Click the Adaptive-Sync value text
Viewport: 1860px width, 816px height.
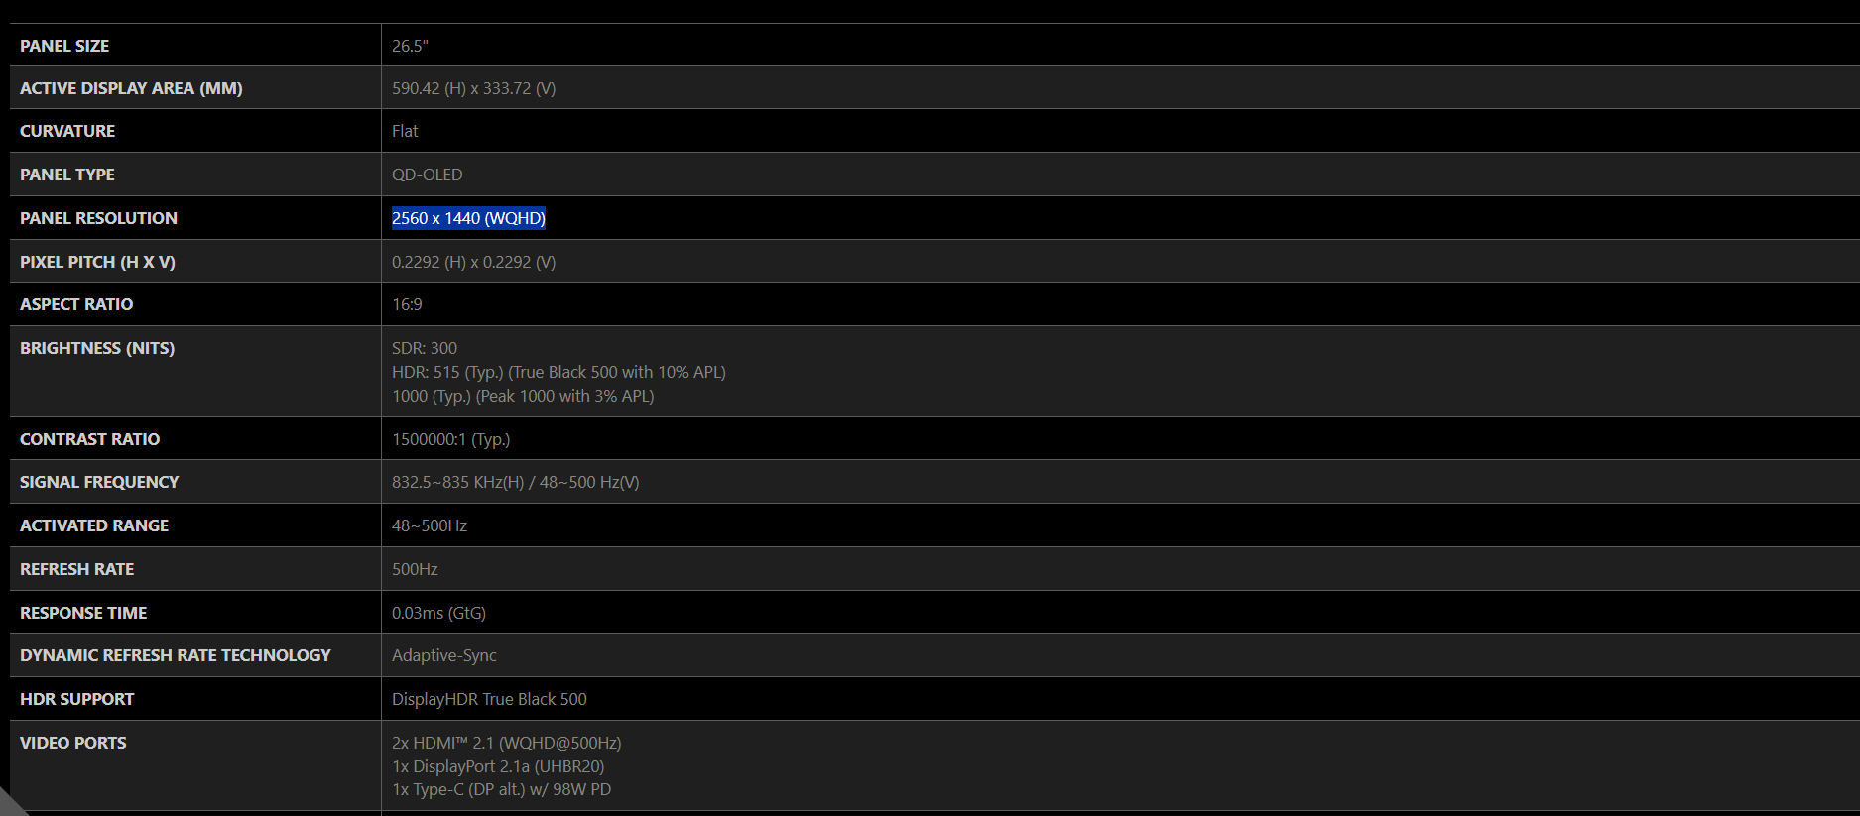(444, 655)
